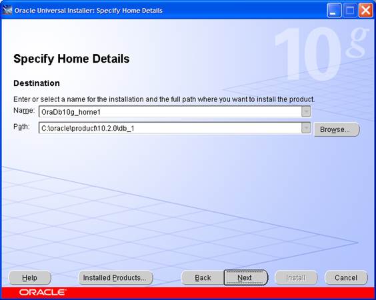
Task: Click the Name: label
Action: pos(24,111)
